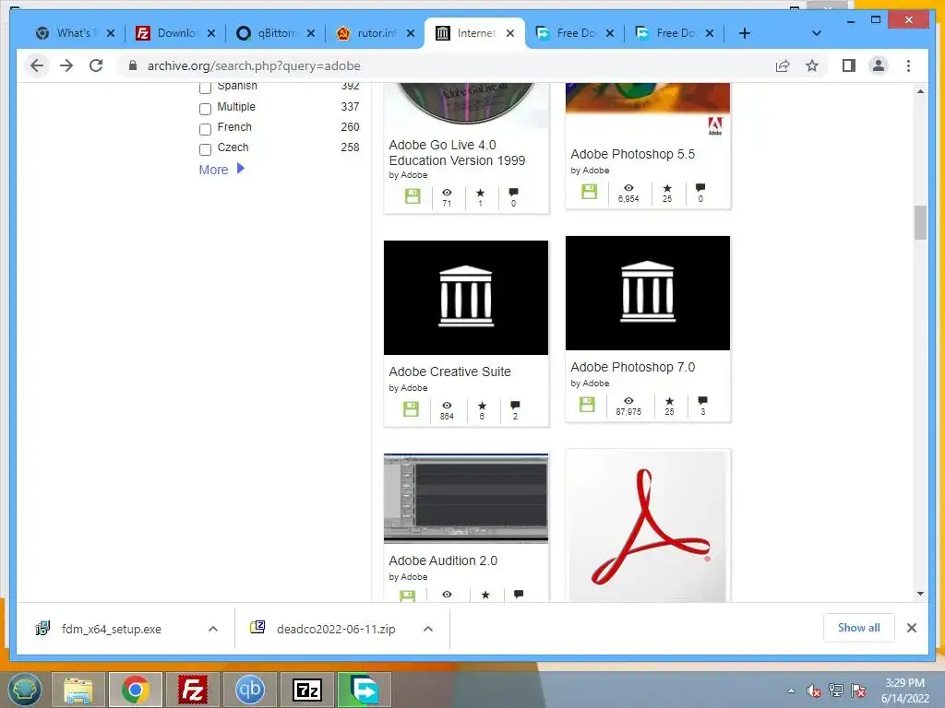
Task: Click the scrollbar down arrow
Action: click(x=920, y=593)
